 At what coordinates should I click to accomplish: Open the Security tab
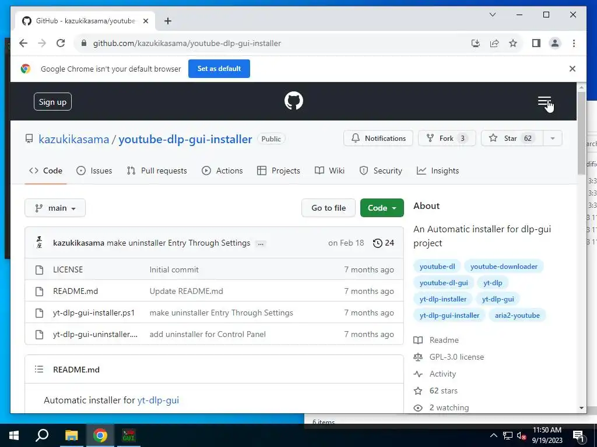point(381,171)
